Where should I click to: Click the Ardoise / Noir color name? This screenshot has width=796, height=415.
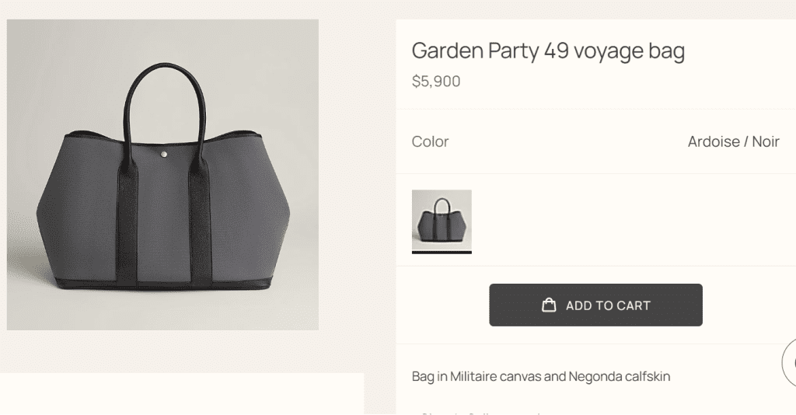coord(733,141)
